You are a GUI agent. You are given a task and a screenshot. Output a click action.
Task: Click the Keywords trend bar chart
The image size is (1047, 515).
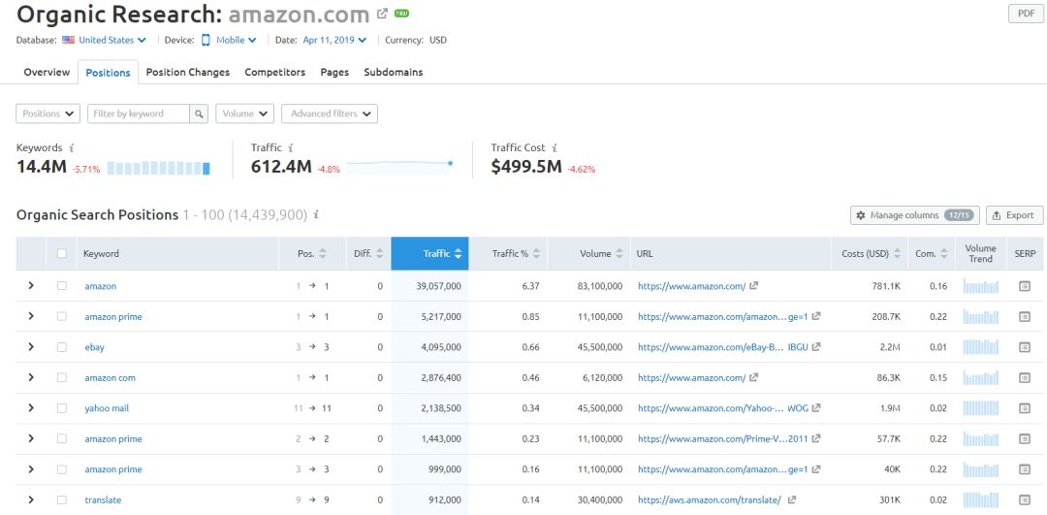159,168
